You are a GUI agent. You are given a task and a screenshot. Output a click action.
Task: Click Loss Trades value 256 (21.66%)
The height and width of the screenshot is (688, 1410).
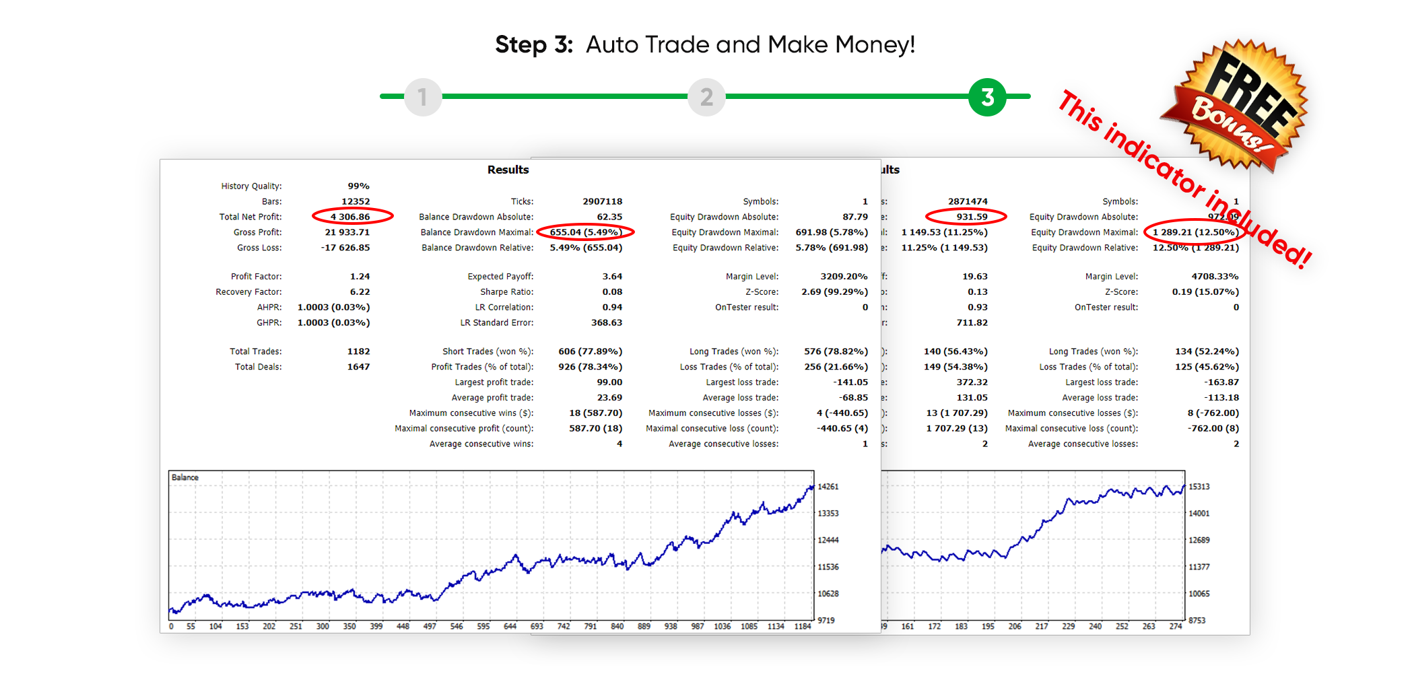(x=836, y=367)
